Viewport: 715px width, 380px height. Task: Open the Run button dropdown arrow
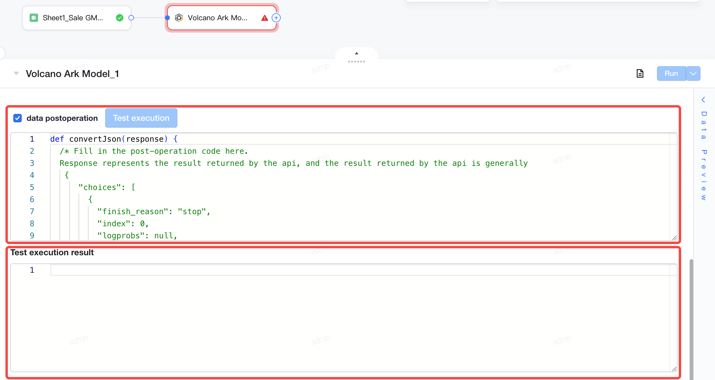coord(693,73)
